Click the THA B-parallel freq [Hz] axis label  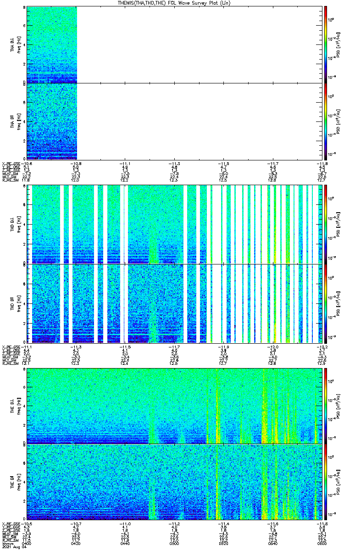coord(19,121)
